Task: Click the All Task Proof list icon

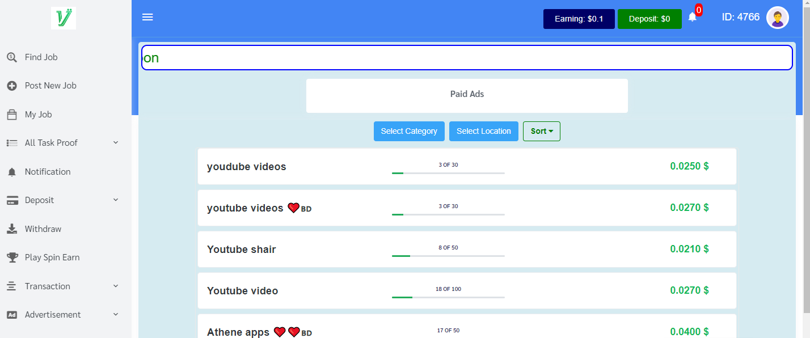Action: [12, 143]
